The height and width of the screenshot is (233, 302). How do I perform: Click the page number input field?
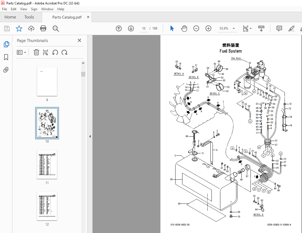[143, 28]
